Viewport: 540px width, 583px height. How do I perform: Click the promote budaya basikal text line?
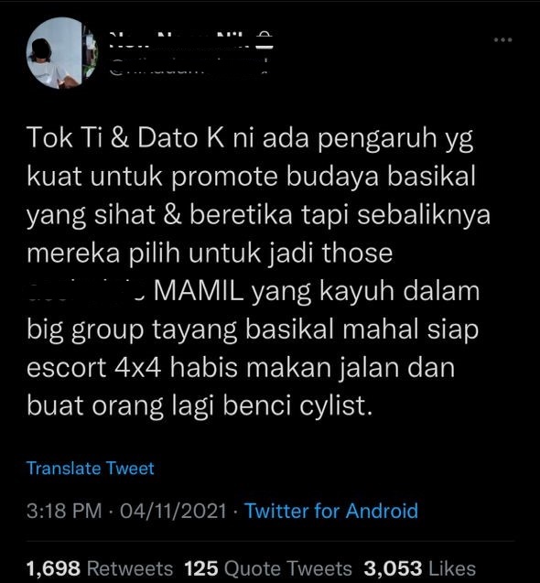tap(252, 177)
